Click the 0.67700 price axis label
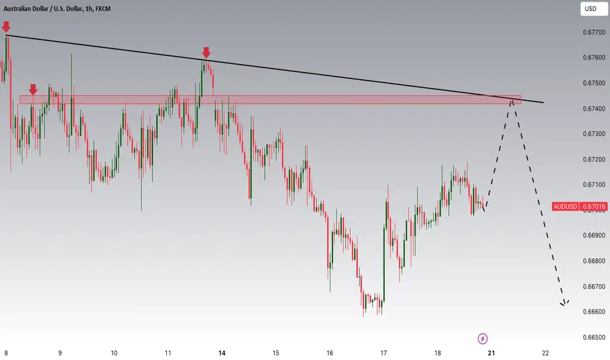Image resolution: width=610 pixels, height=360 pixels. tap(594, 32)
